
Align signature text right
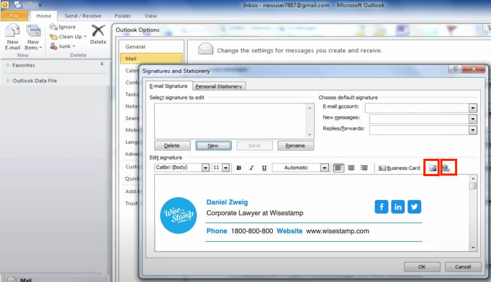(364, 168)
